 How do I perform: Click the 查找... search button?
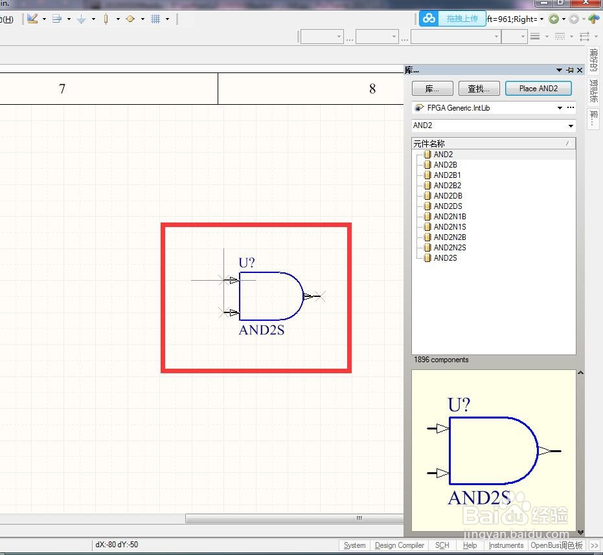(x=479, y=89)
